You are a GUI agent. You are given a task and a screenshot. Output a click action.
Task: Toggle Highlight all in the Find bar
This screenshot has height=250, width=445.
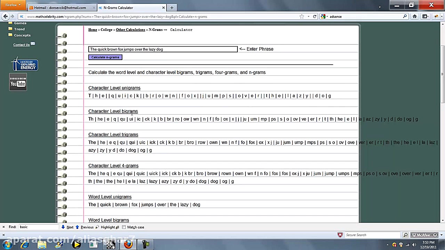(107, 227)
